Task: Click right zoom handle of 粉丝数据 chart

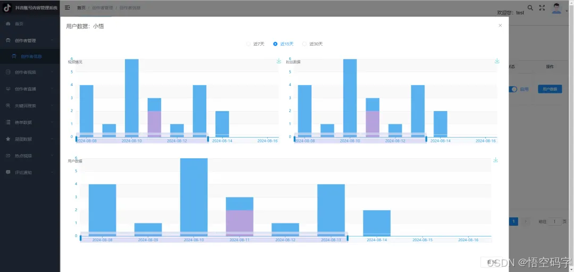Action: point(426,139)
